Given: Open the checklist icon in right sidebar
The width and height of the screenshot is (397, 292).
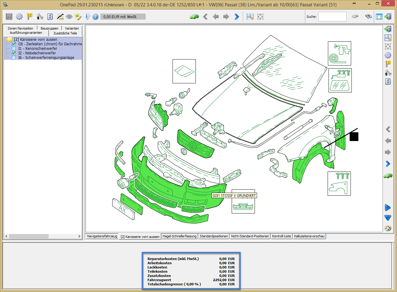Looking at the screenshot, I should [x=388, y=82].
